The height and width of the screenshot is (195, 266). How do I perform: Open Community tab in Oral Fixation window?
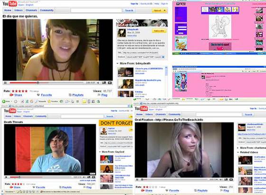pos(174,115)
